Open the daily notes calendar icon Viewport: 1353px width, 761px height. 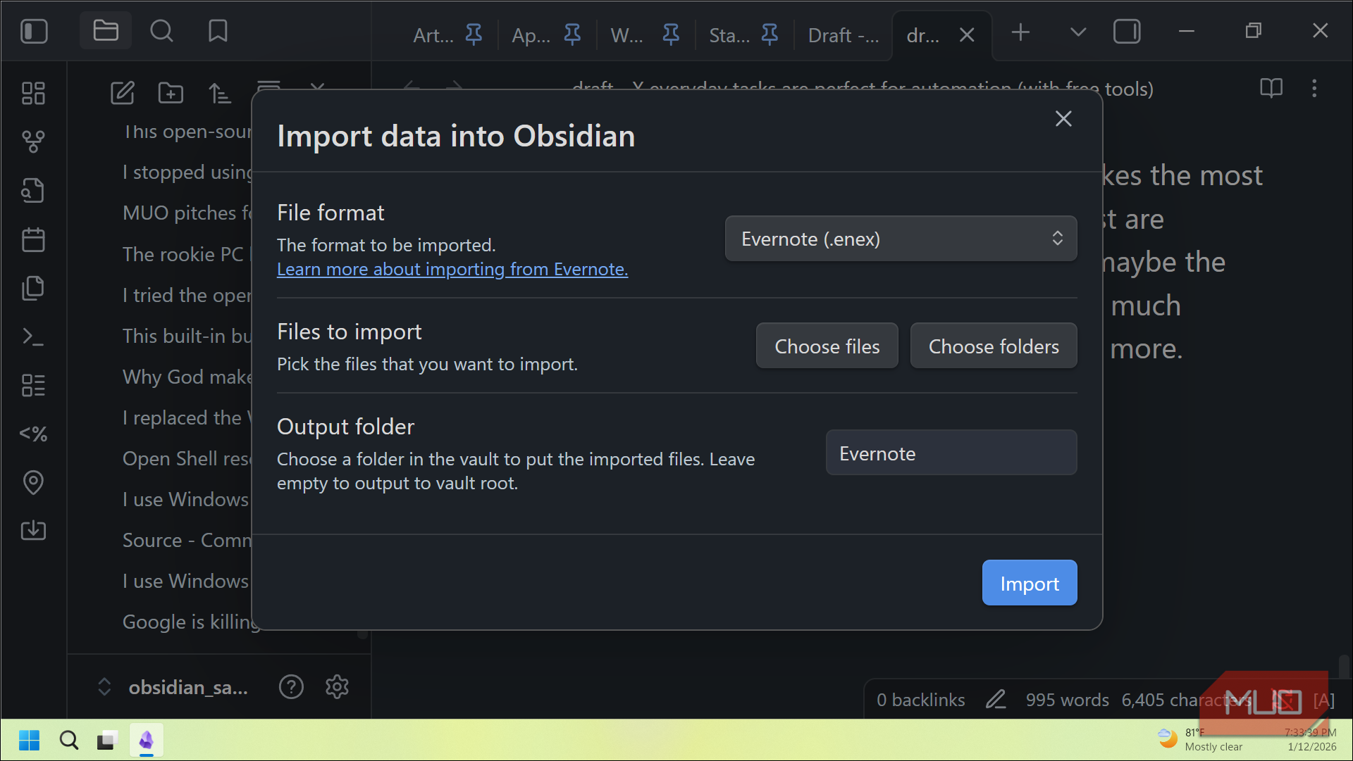point(33,239)
